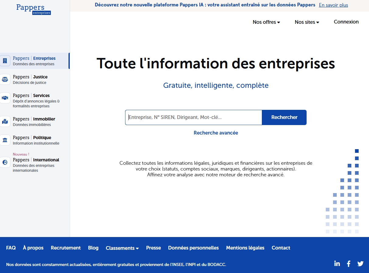Open the Recherche avancée link
Screen dimensions: 369x273
click(x=216, y=133)
